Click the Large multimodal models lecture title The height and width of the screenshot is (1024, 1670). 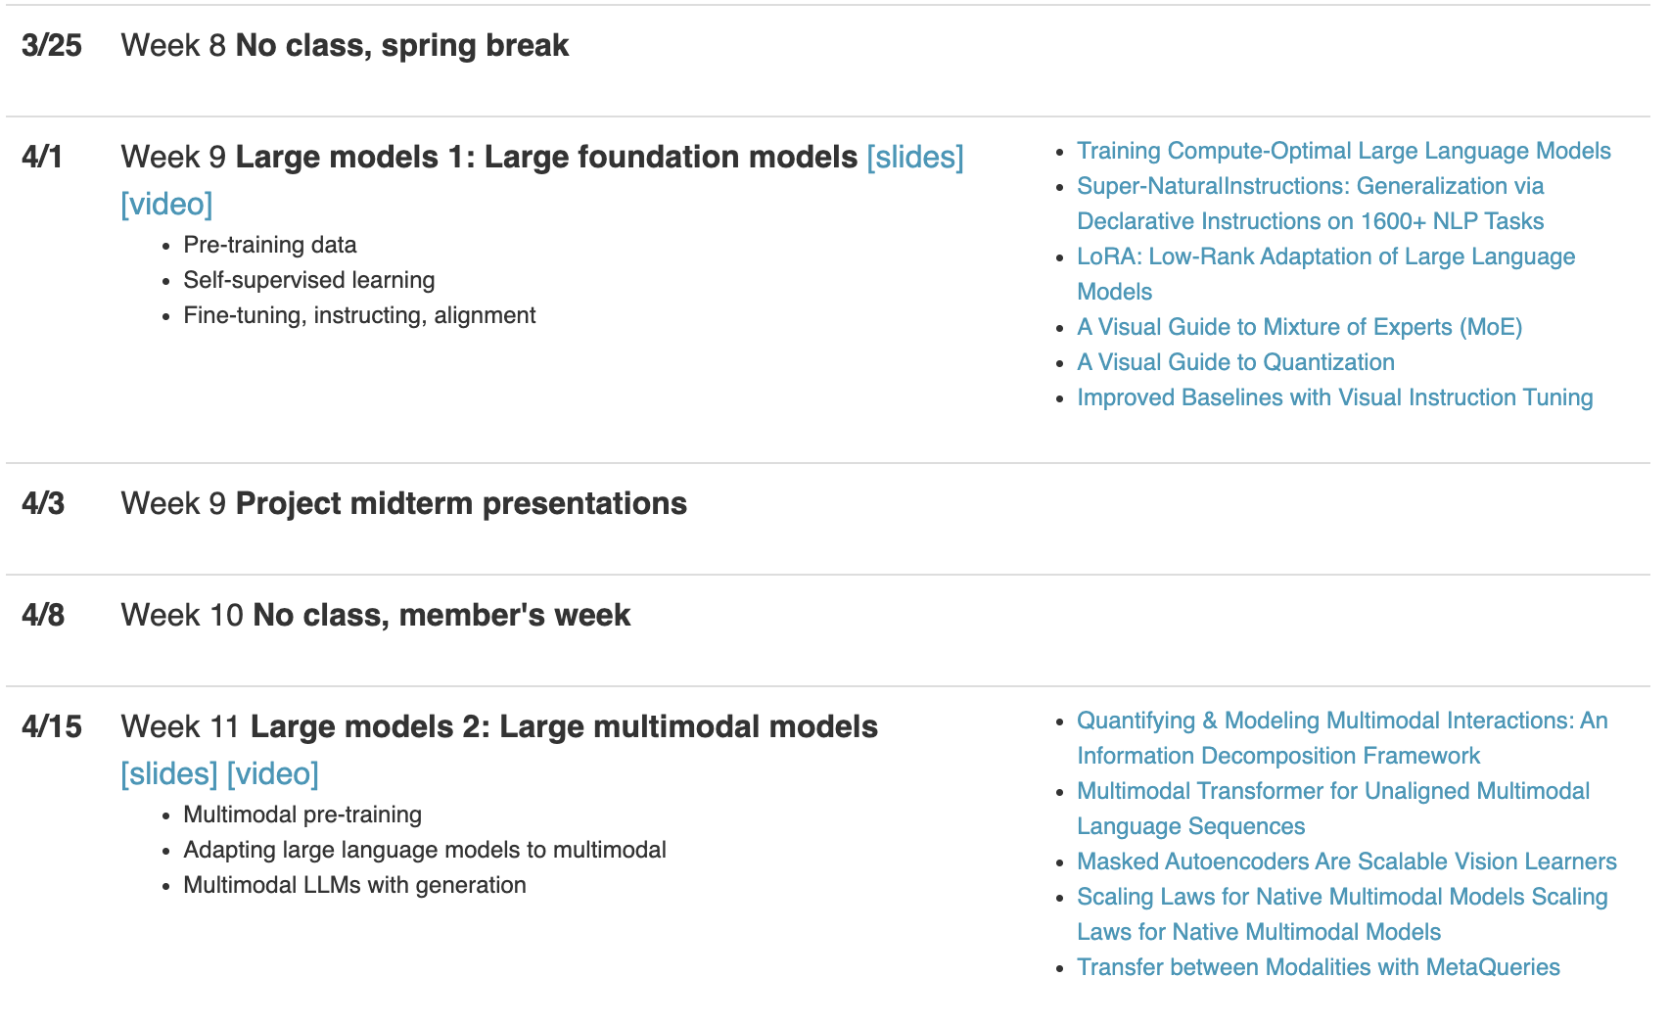[564, 726]
